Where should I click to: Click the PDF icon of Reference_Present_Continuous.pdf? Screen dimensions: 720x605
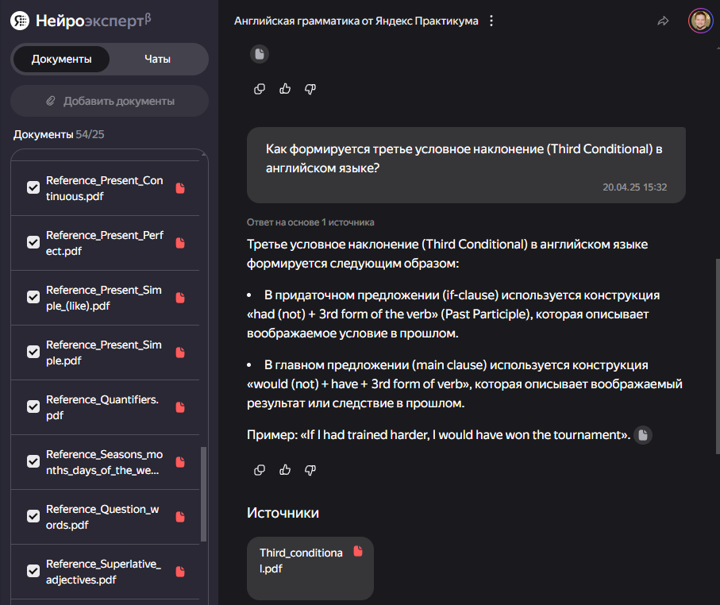[x=180, y=188]
